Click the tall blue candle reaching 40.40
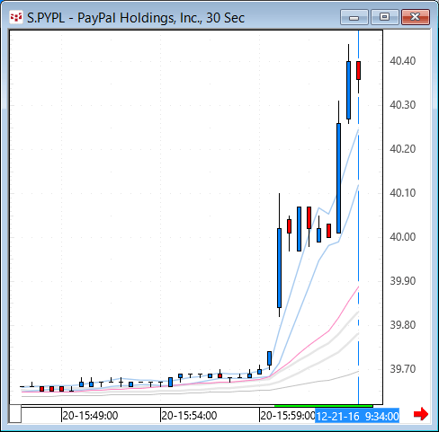 [x=348, y=90]
